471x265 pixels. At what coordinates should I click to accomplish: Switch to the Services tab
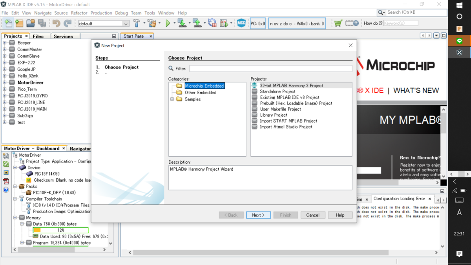[x=63, y=36]
